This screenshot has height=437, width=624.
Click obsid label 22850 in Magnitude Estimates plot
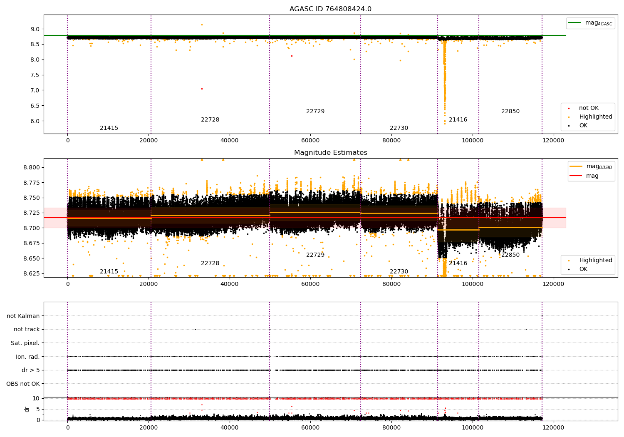[510, 255]
